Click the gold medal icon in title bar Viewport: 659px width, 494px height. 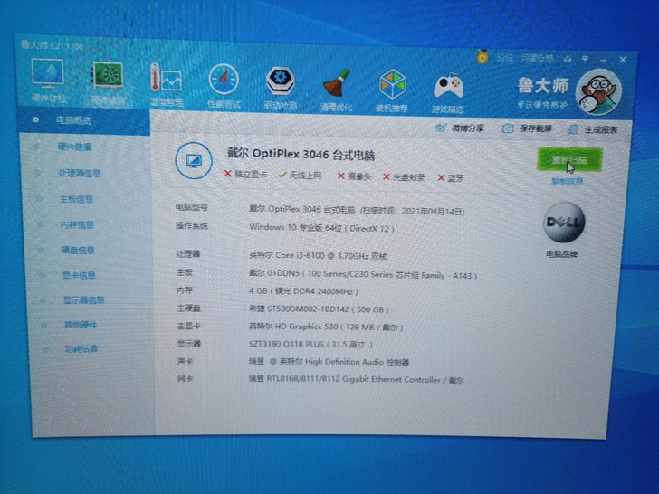coord(482,56)
